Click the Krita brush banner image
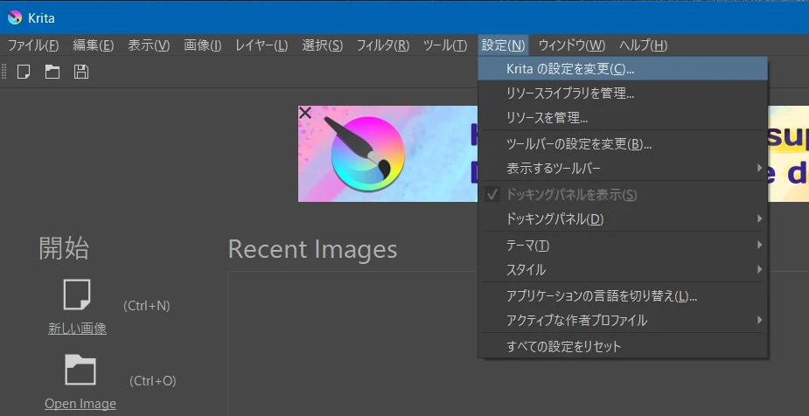Viewport: 809px width, 416px height. click(x=388, y=154)
